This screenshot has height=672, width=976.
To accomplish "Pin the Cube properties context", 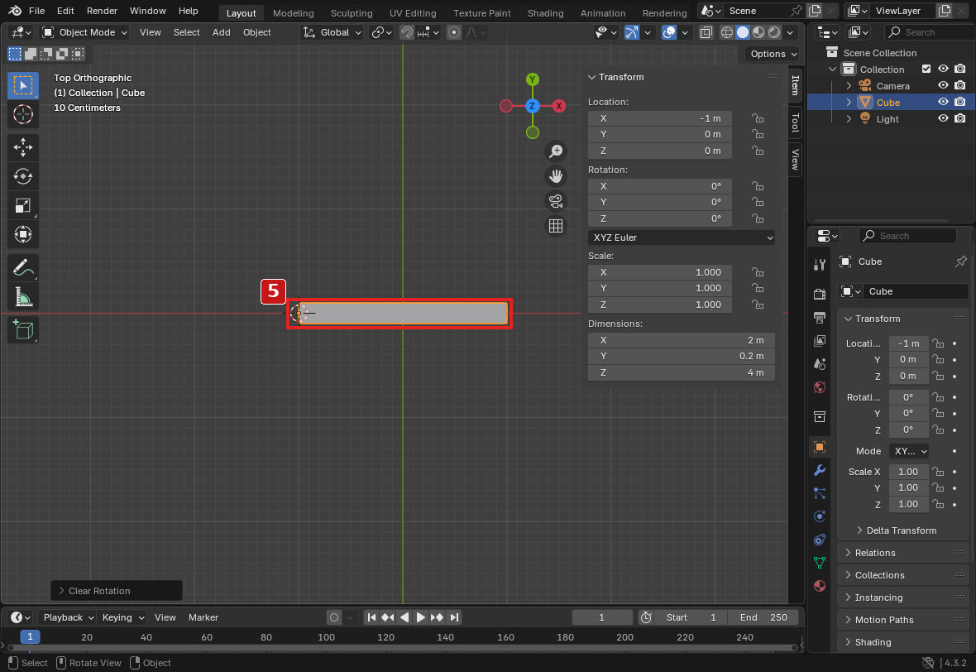I will click(960, 262).
